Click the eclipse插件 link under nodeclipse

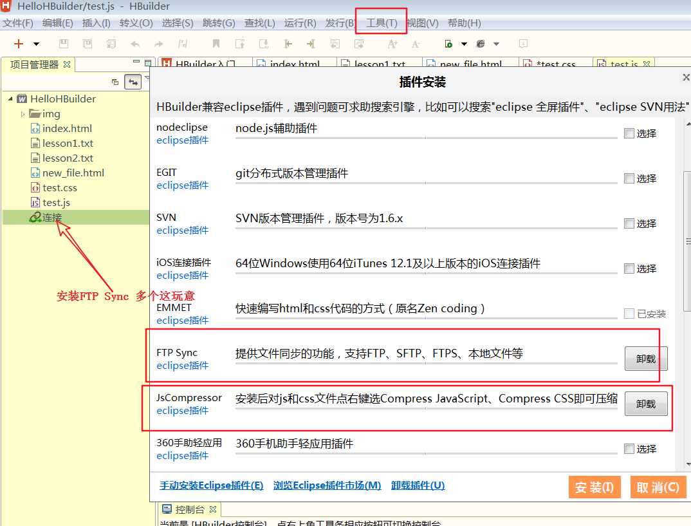(183, 140)
